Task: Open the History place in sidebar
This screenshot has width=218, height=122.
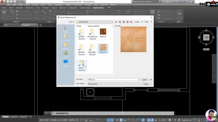Action: (x=66, y=29)
